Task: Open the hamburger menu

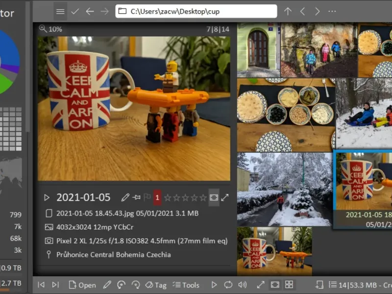Action: tap(60, 11)
